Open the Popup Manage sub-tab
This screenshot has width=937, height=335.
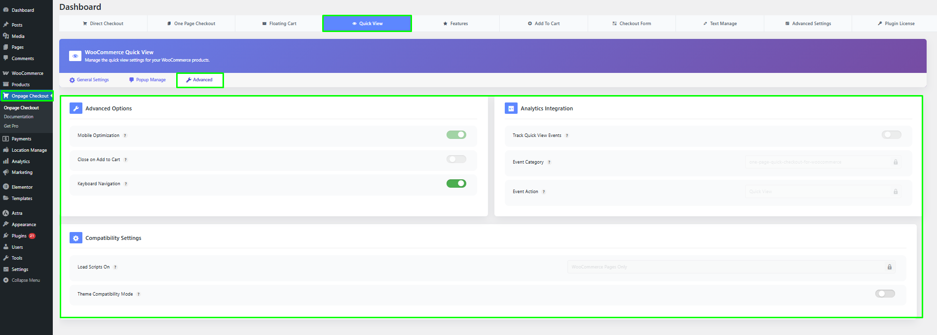coord(148,80)
